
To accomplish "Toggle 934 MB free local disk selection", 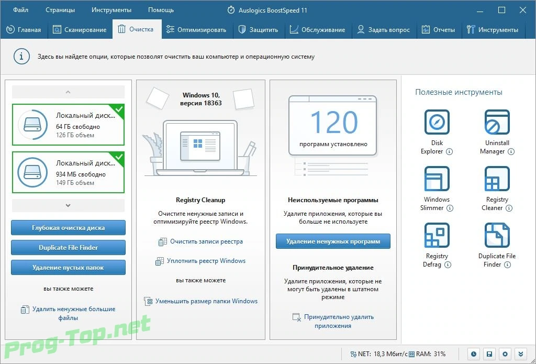I will tap(69, 172).
